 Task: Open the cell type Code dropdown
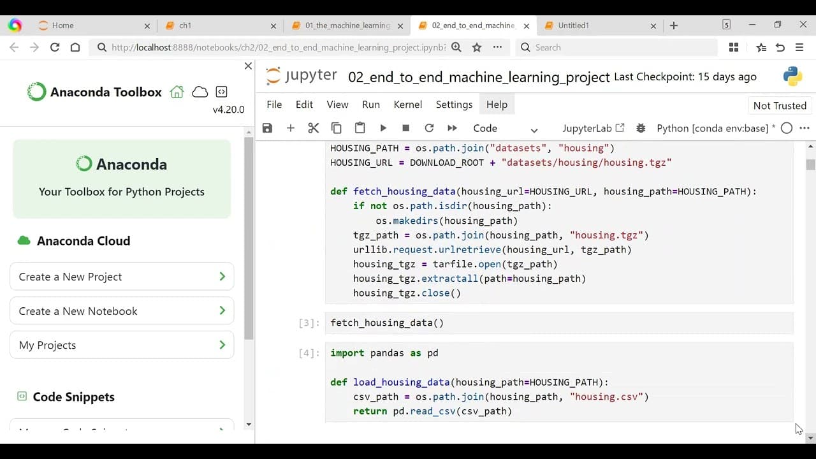506,128
